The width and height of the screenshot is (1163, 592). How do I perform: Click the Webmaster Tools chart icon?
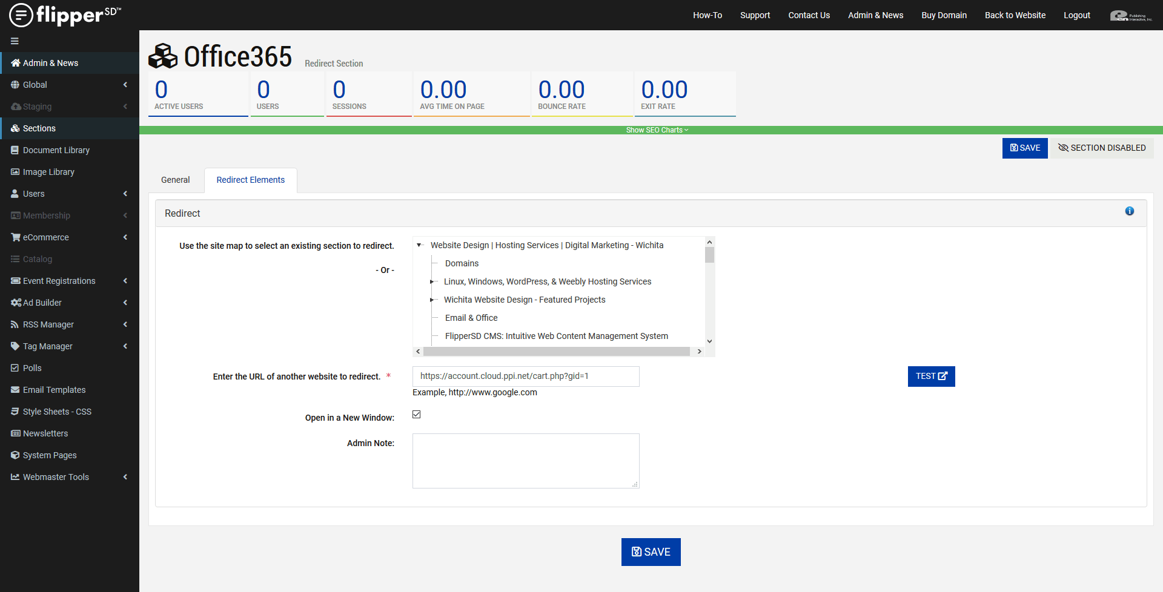pos(15,477)
